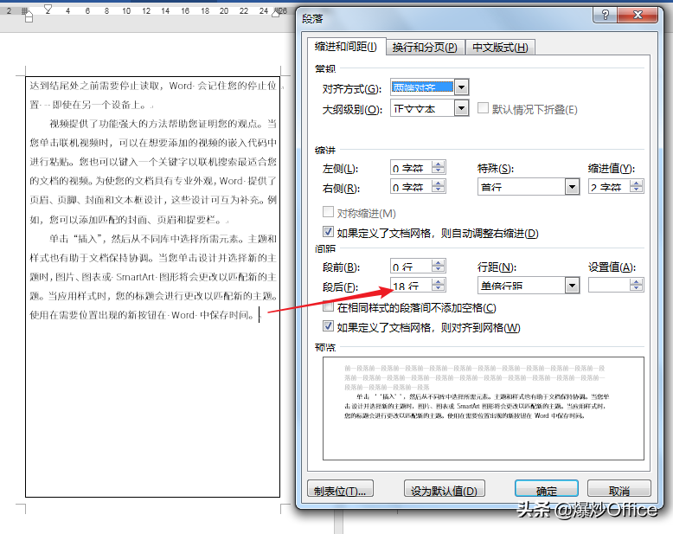Click the 设置值 input field
673x534 pixels.
609,285
